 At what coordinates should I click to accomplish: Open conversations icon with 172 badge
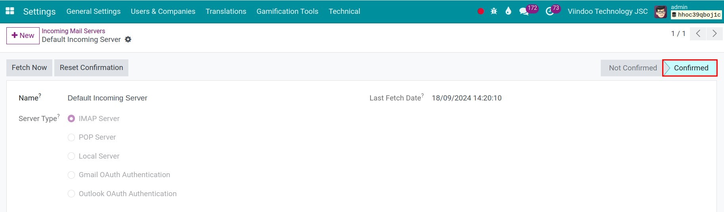[524, 11]
